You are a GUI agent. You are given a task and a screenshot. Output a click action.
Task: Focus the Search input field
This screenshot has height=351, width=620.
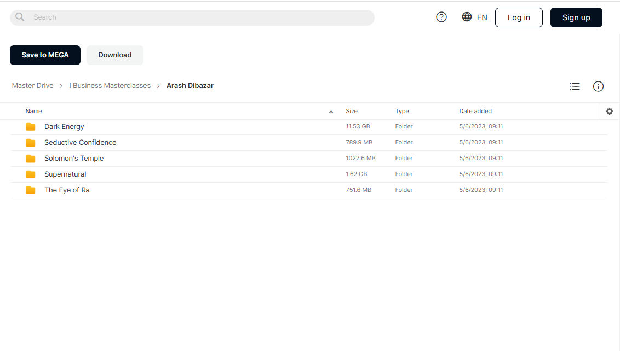click(192, 17)
